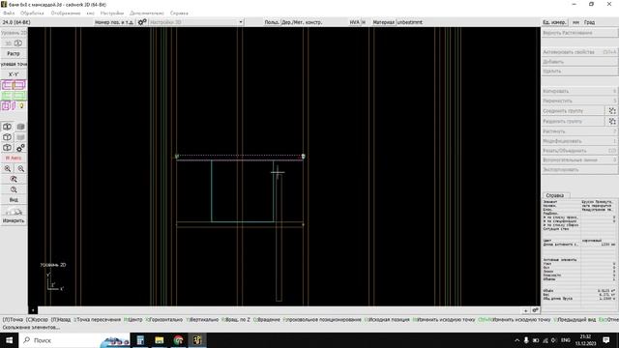The image size is (619, 348).
Task: Click the Польз. toolbar button
Action: (x=272, y=22)
